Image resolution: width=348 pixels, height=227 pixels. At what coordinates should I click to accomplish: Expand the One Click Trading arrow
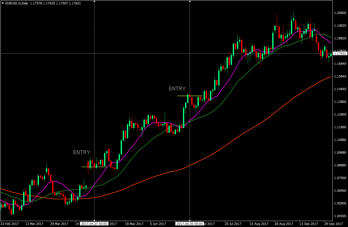tap(3, 4)
